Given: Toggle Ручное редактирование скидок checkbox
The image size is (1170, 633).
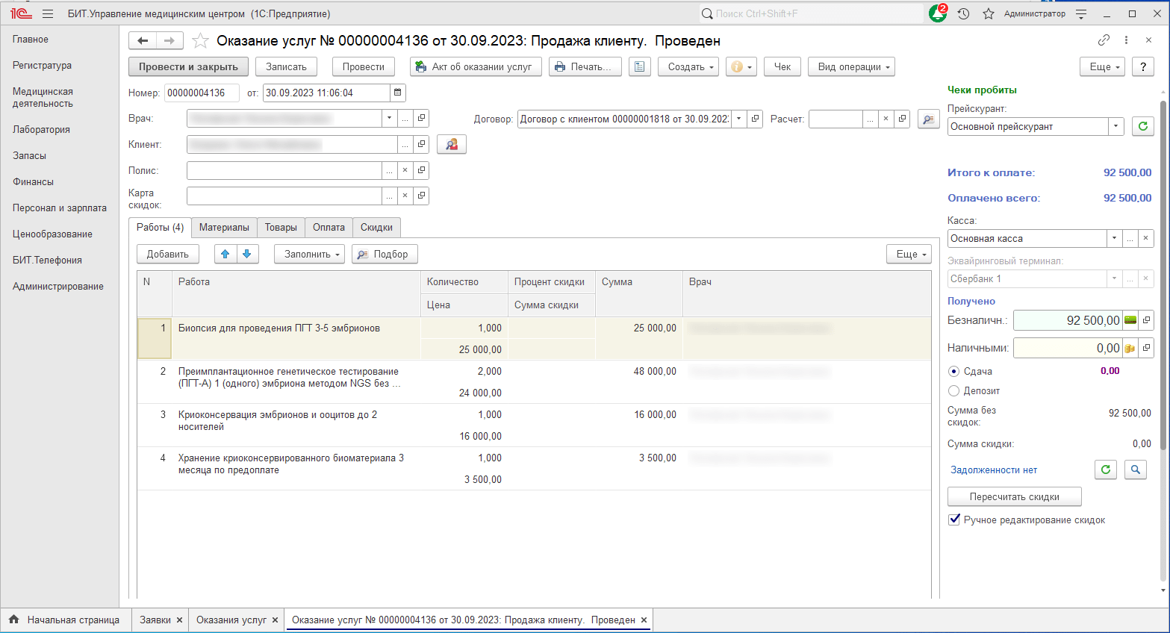Looking at the screenshot, I should (954, 520).
